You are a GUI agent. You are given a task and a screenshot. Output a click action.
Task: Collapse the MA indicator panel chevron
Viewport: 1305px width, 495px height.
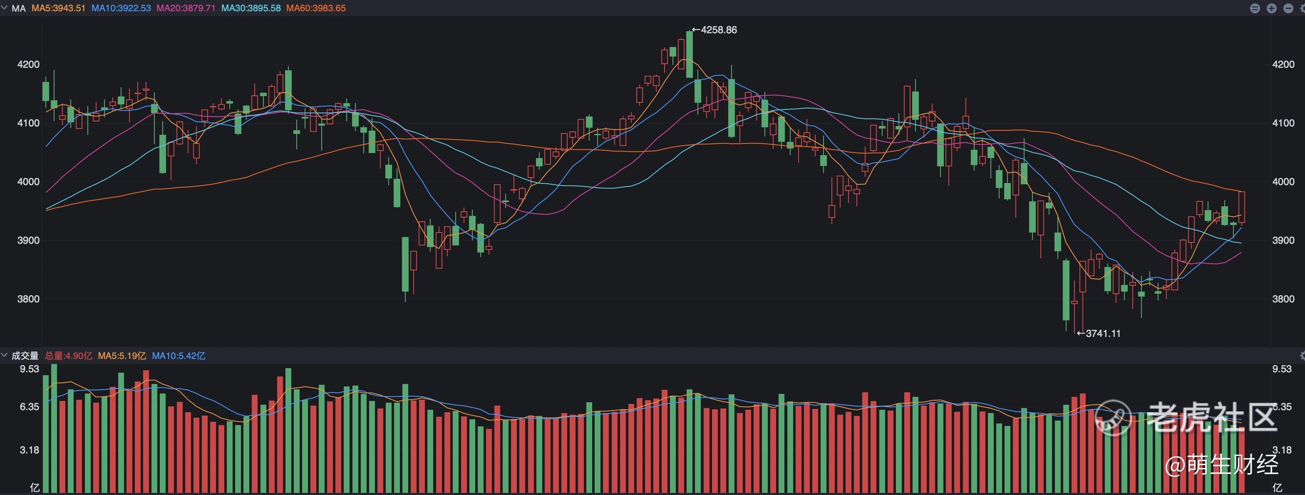(5, 7)
